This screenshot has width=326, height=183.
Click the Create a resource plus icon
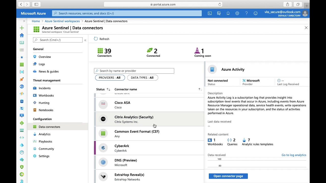click(x=22, y=28)
